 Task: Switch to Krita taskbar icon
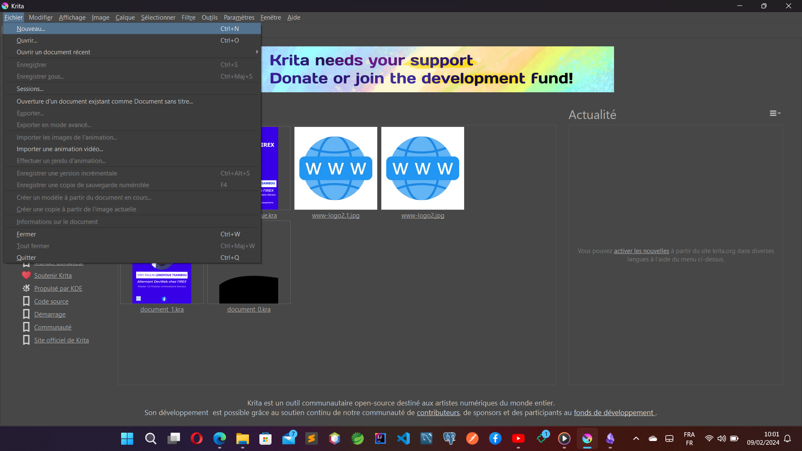tap(587, 438)
